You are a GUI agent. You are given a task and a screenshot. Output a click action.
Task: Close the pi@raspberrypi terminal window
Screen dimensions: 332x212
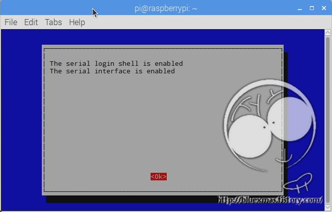324,8
